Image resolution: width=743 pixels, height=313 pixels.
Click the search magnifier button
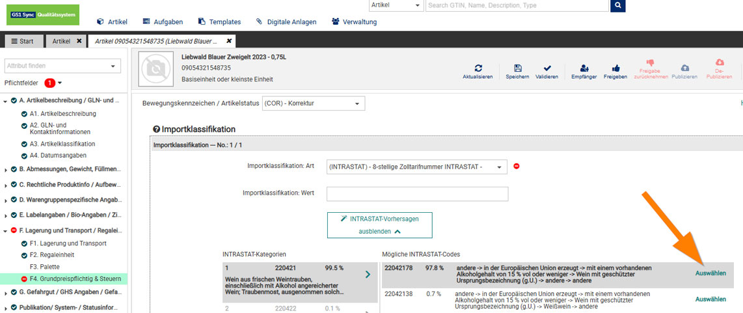618,5
